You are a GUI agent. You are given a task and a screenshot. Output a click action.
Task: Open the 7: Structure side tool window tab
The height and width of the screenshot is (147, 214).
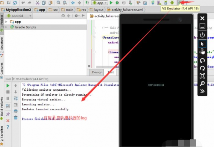(x=2, y=47)
